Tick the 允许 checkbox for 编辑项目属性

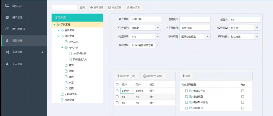pos(242,102)
